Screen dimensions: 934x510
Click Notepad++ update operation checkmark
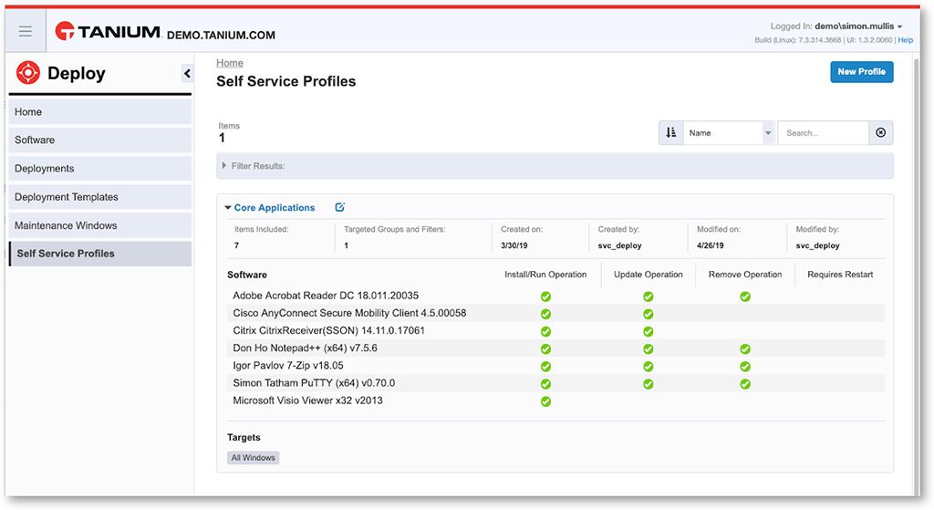click(x=649, y=349)
